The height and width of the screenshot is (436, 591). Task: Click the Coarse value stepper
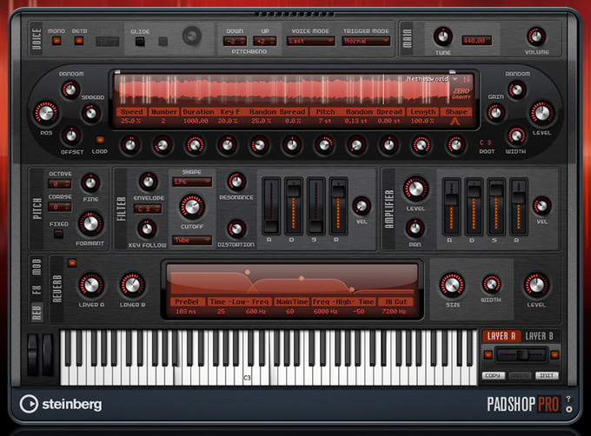point(60,207)
